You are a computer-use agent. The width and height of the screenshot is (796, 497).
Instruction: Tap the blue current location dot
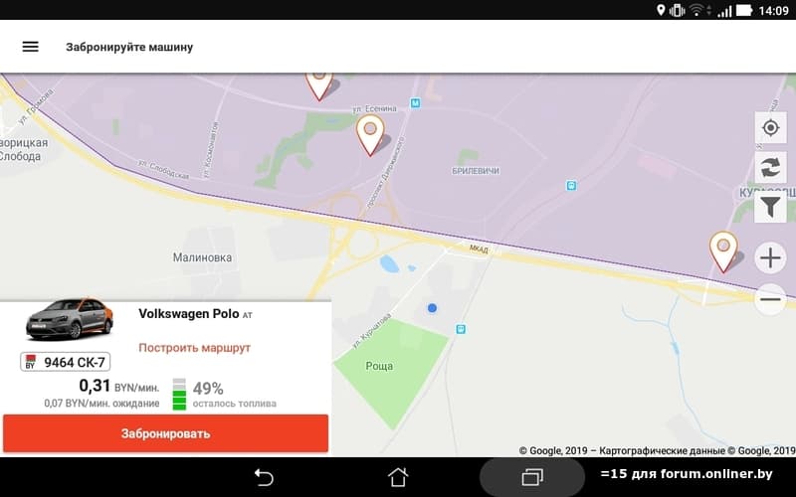point(432,308)
